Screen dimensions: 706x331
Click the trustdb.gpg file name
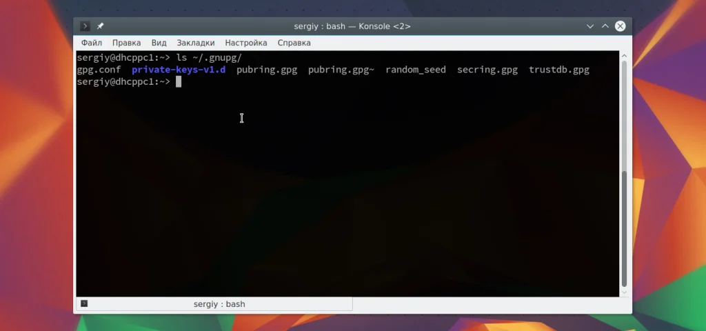pyautogui.click(x=558, y=70)
